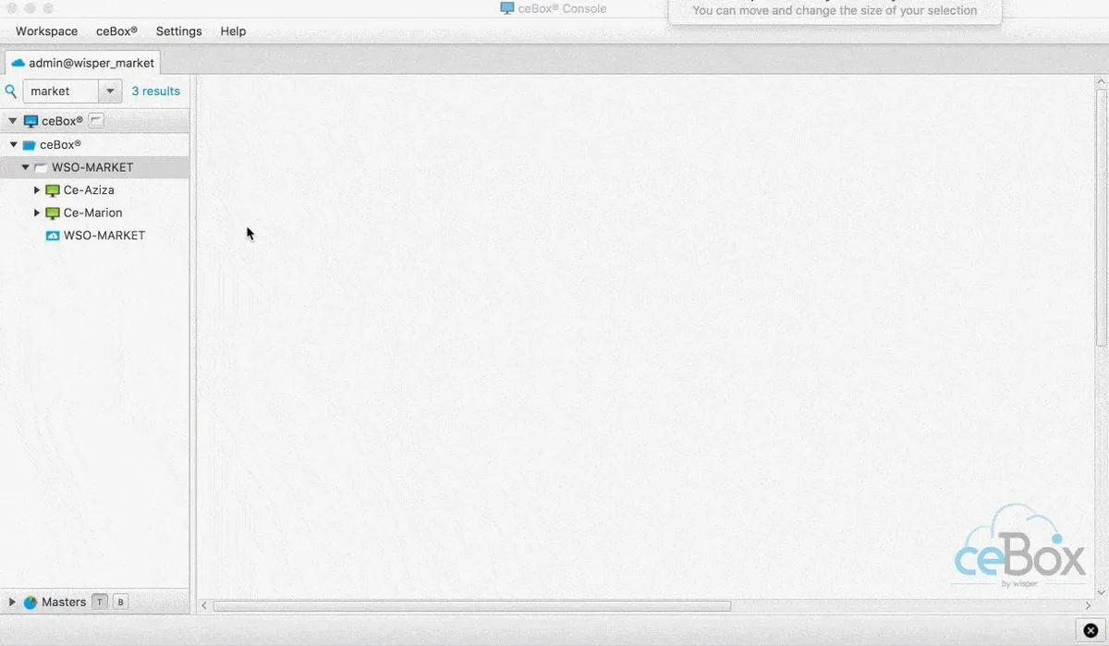
Task: Select the WSO-MARKET cloud leaf row text
Action: pos(104,236)
